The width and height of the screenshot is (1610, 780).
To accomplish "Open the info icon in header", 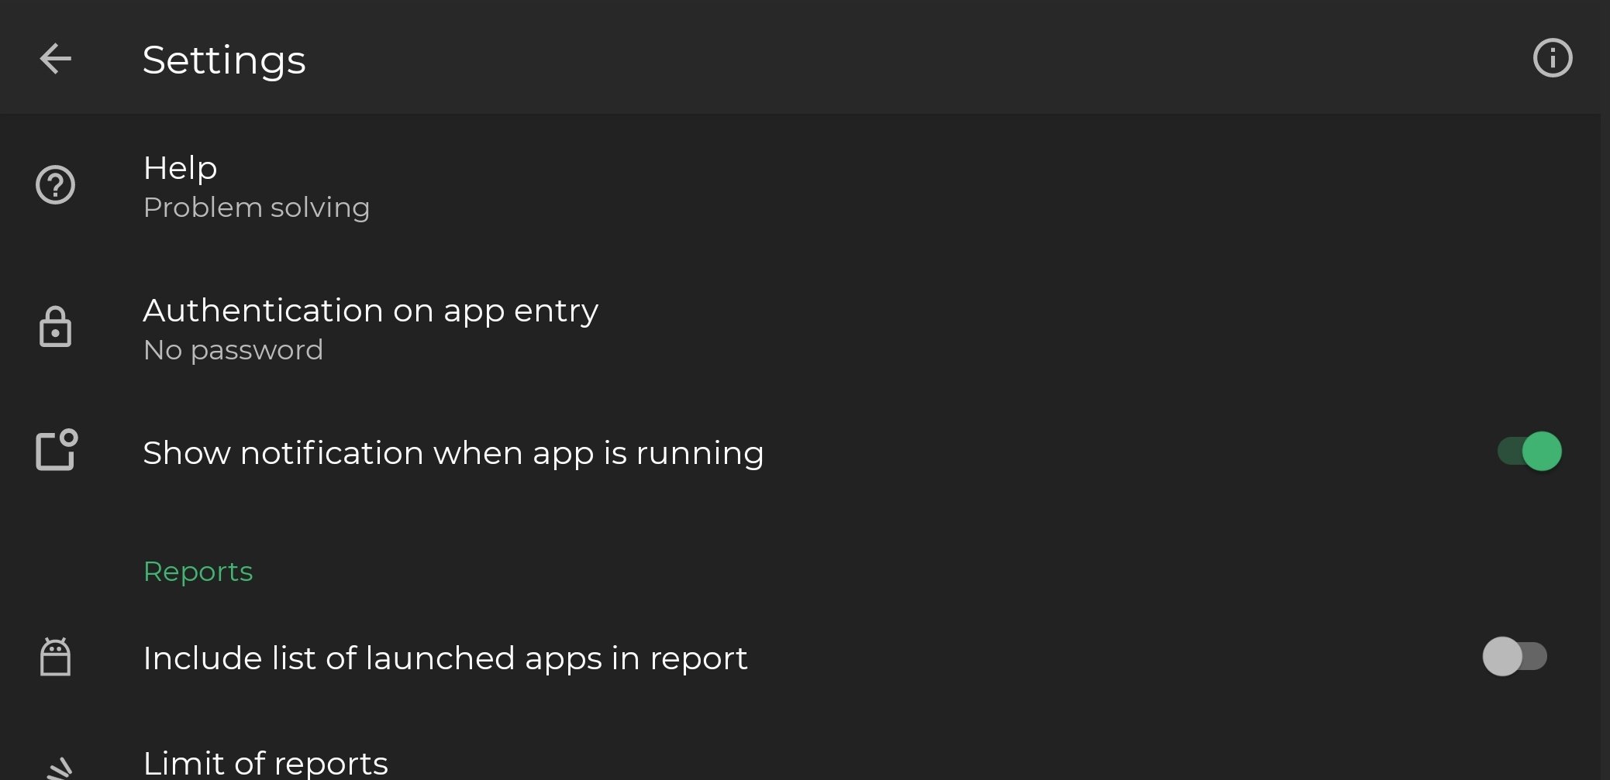I will tap(1553, 58).
